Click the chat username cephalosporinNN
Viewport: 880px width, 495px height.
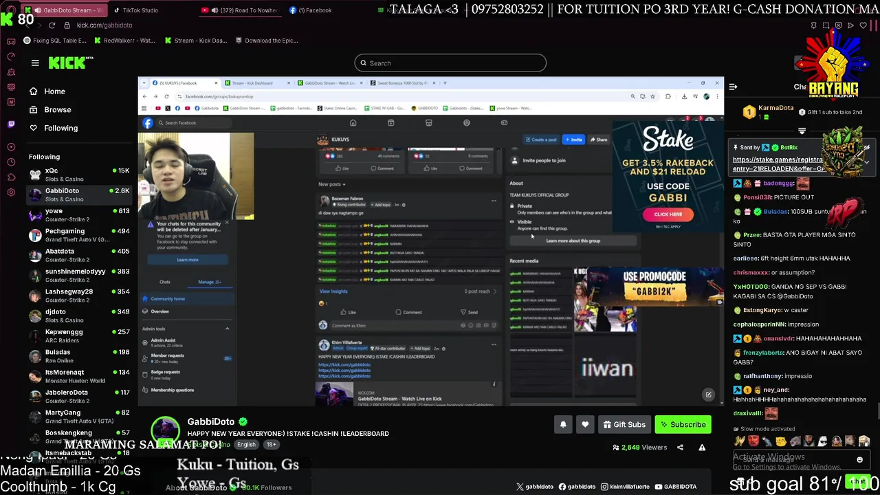tap(761, 324)
